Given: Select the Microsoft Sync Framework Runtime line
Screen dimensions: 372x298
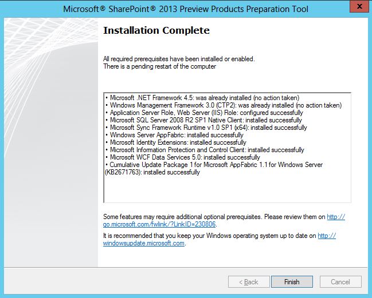Looking at the screenshot, I should point(206,128).
